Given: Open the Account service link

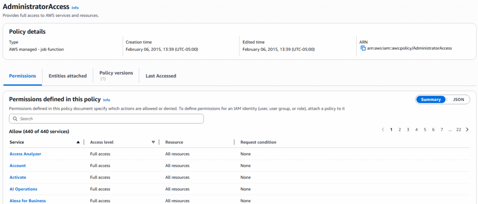Looking at the screenshot, I should (x=18, y=166).
